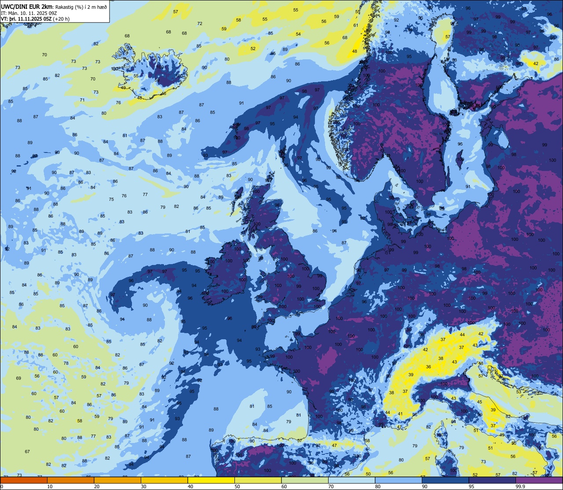Click the '75' humidity value in the mid-Atlantic
The height and width of the screenshot is (490, 563).
pyautogui.click(x=111, y=199)
